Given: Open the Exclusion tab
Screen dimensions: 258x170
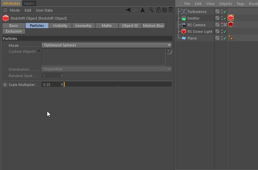Looking at the screenshot, I should click(14, 31).
